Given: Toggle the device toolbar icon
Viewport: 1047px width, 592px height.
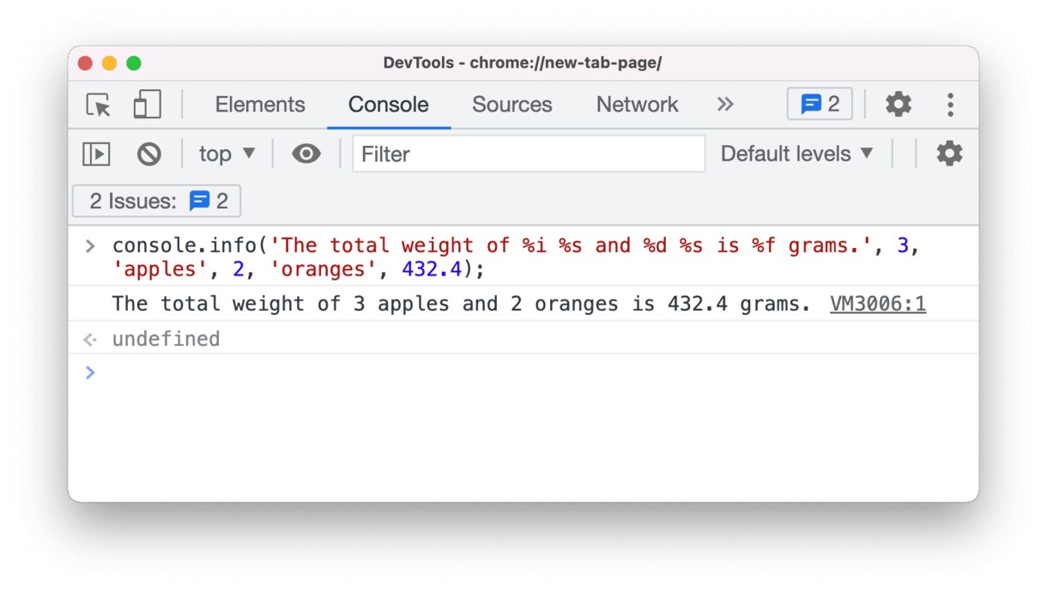Looking at the screenshot, I should (147, 105).
